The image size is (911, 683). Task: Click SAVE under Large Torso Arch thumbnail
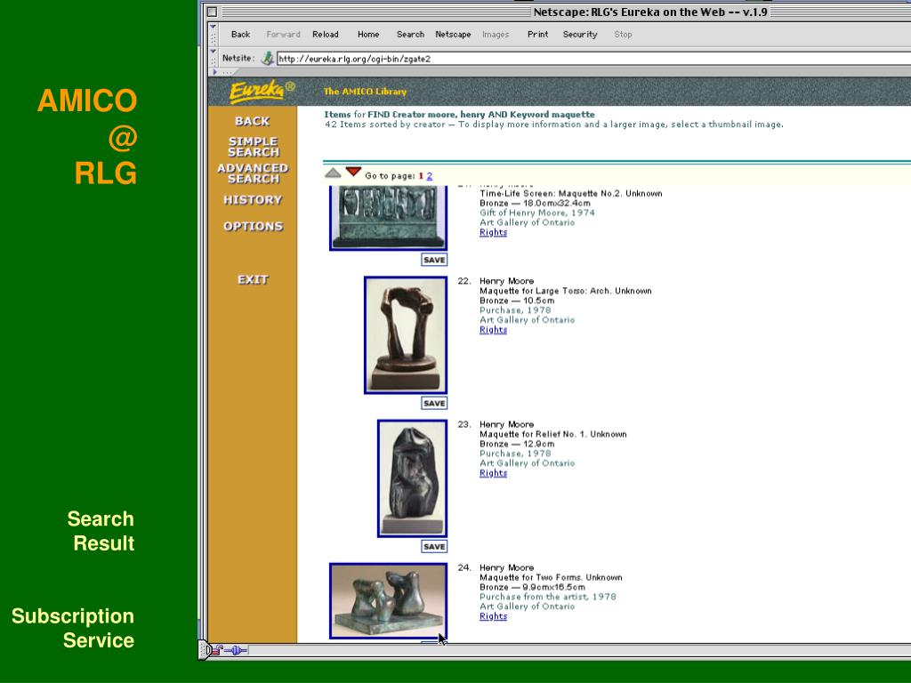point(434,403)
